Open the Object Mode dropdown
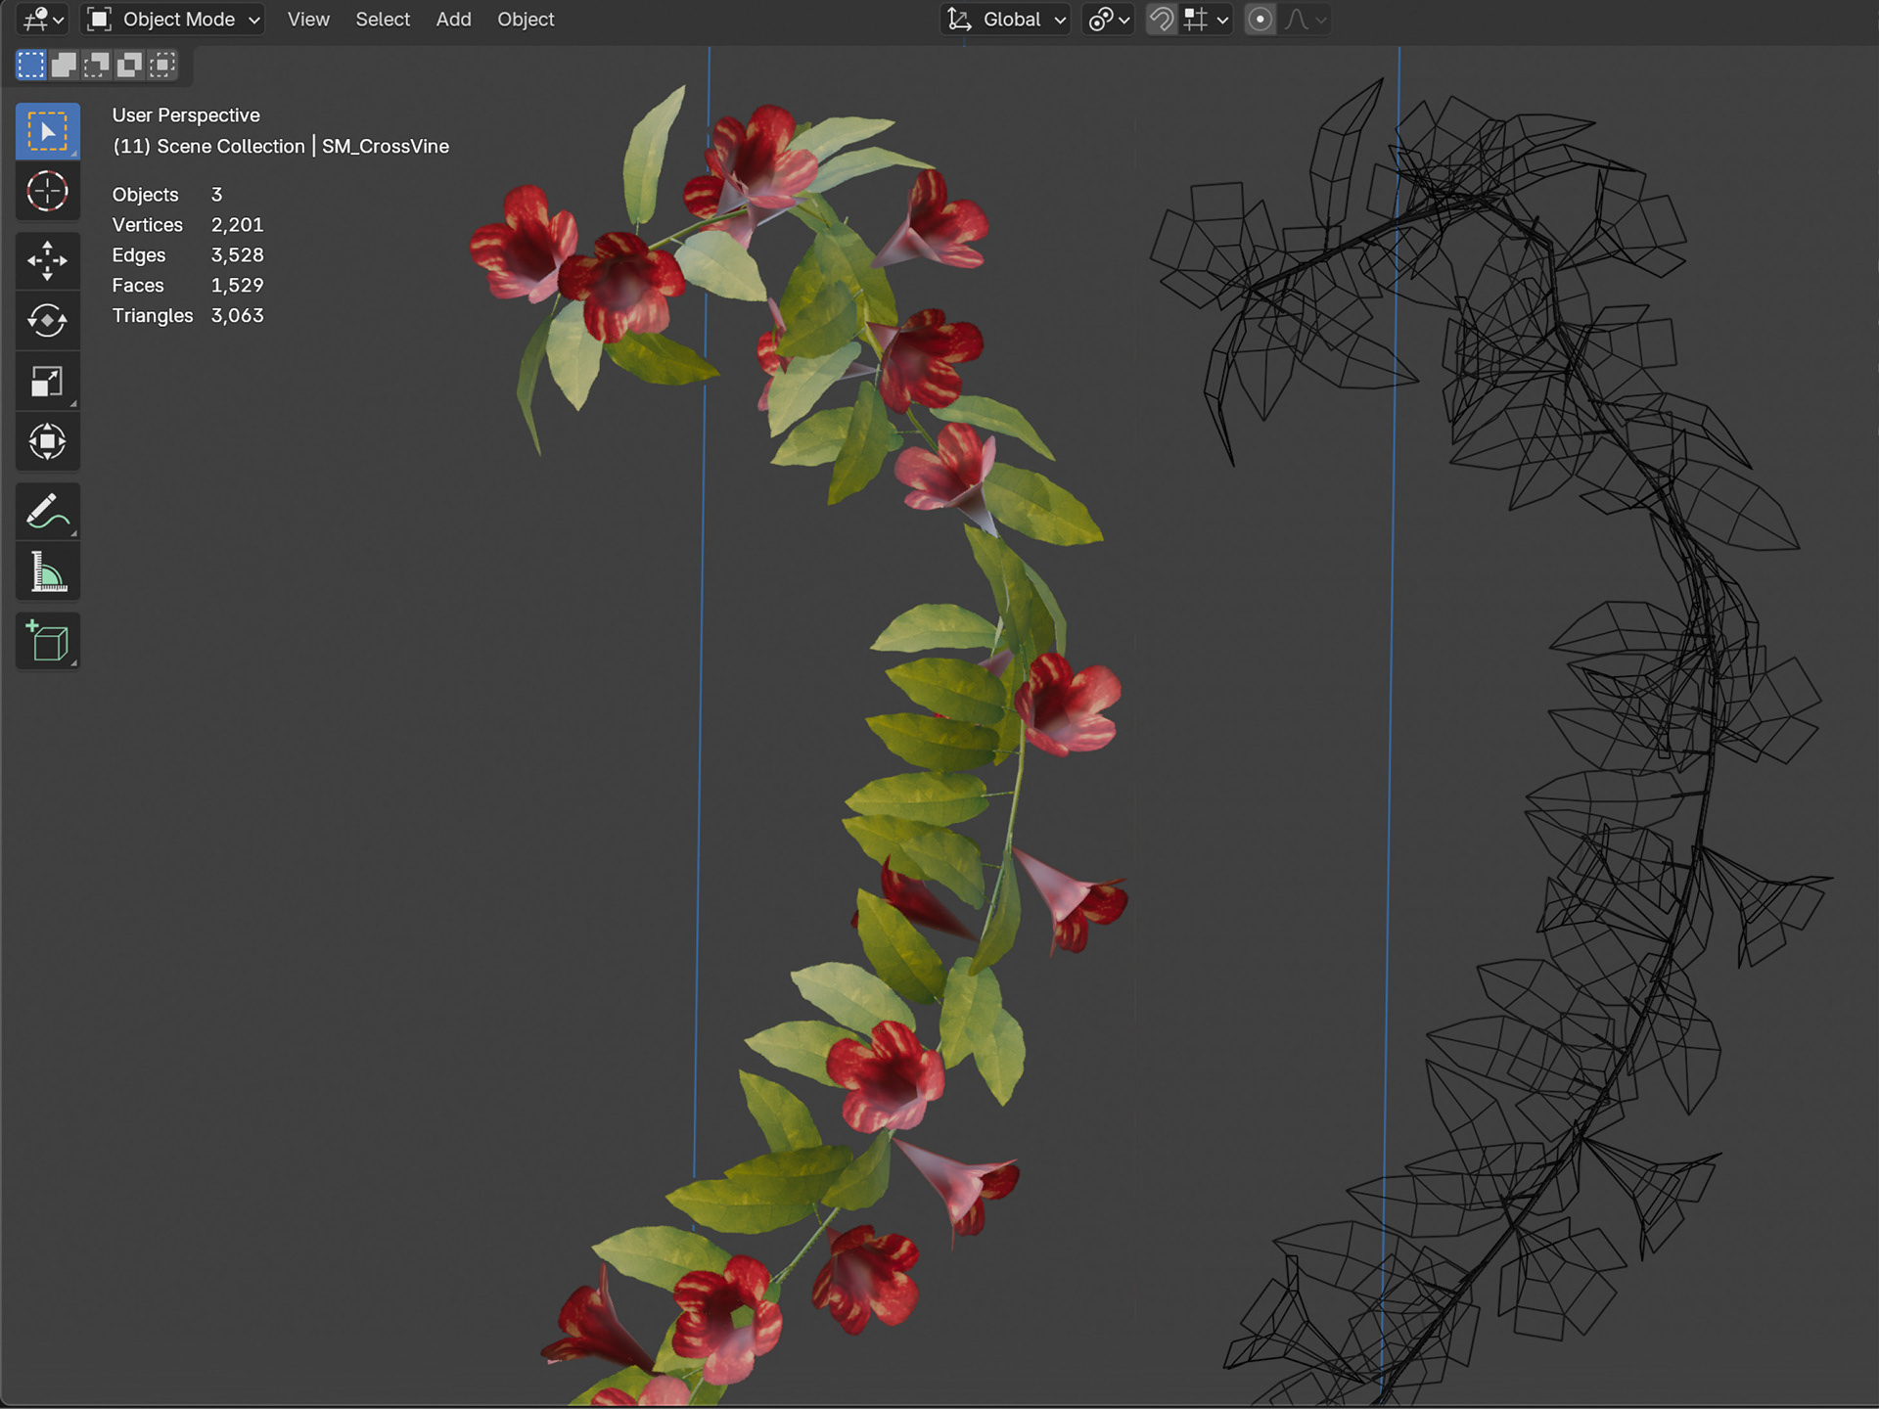1879x1409 pixels. click(174, 20)
